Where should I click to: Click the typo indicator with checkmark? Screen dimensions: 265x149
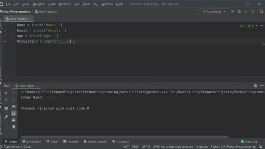pyautogui.click(x=250, y=26)
